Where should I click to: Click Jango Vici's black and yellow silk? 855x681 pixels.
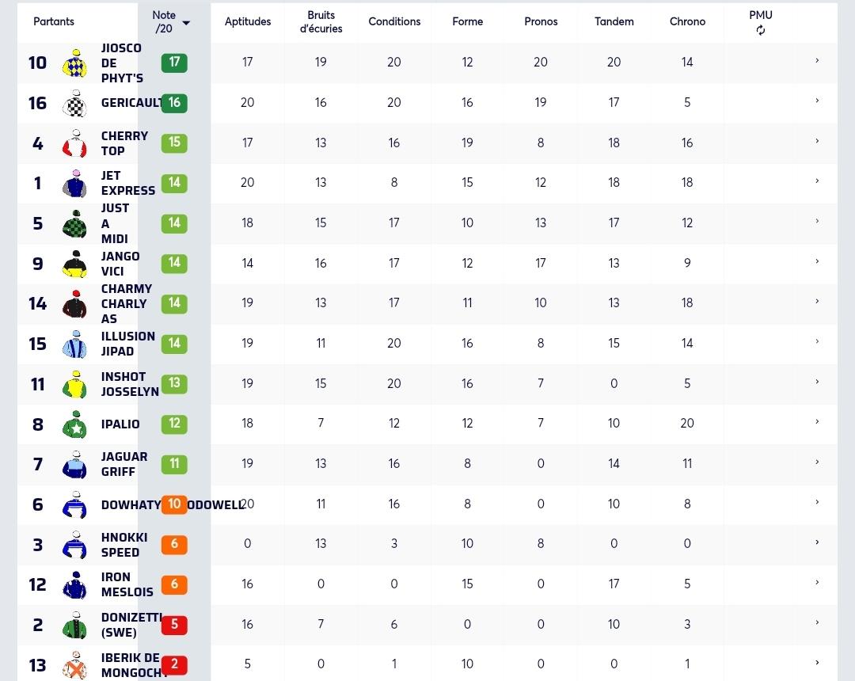(x=74, y=264)
